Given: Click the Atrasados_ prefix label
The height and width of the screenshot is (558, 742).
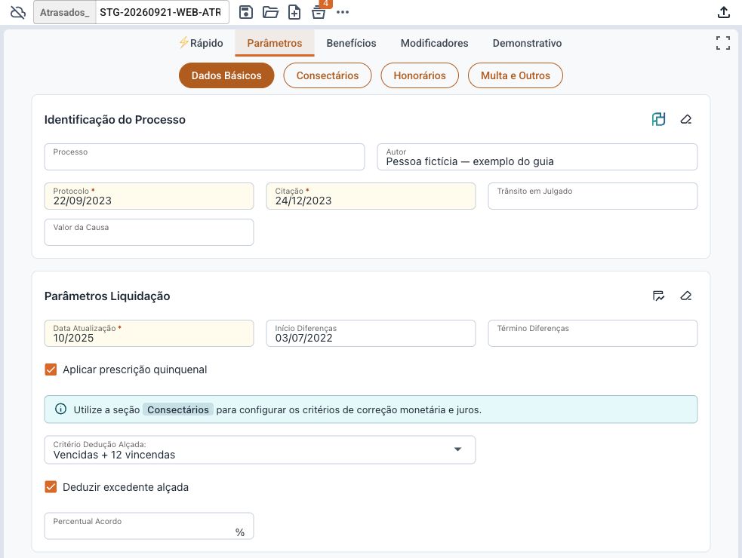Looking at the screenshot, I should pyautogui.click(x=65, y=12).
